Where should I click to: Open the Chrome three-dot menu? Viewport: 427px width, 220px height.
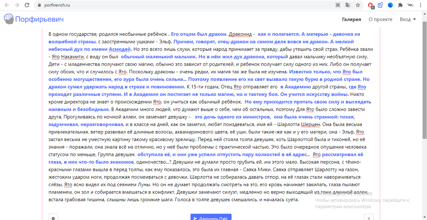click(x=420, y=5)
